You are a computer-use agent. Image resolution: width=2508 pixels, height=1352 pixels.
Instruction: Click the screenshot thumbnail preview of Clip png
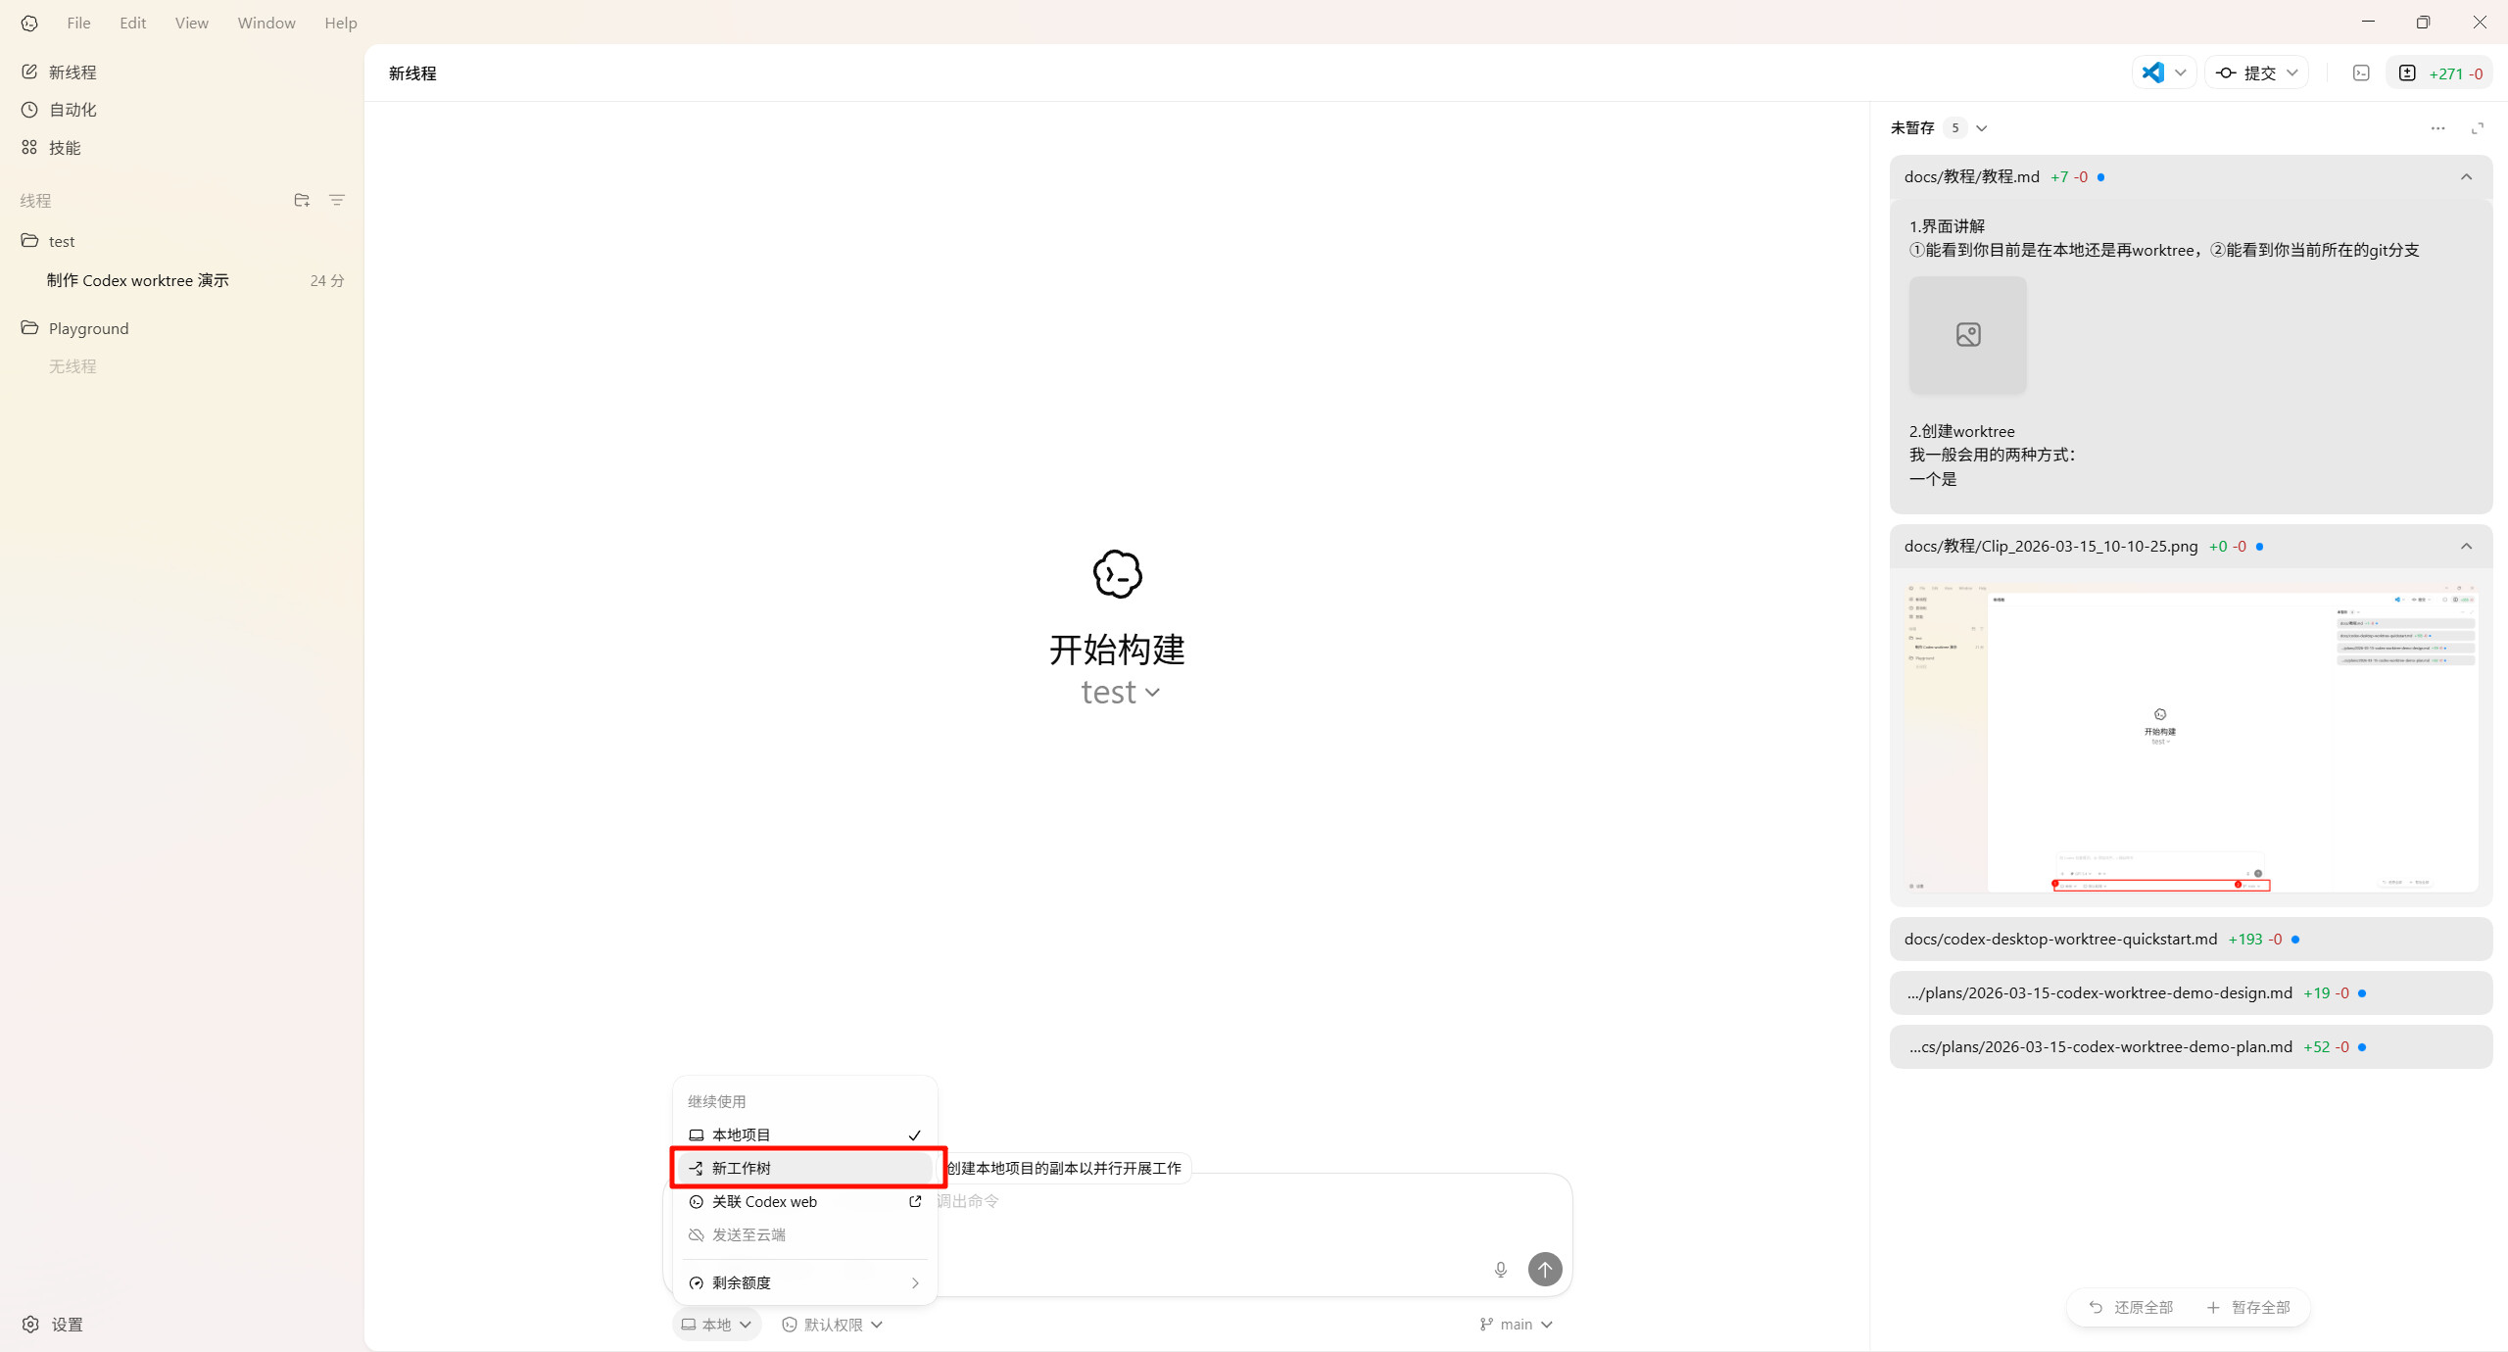pyautogui.click(x=2191, y=738)
